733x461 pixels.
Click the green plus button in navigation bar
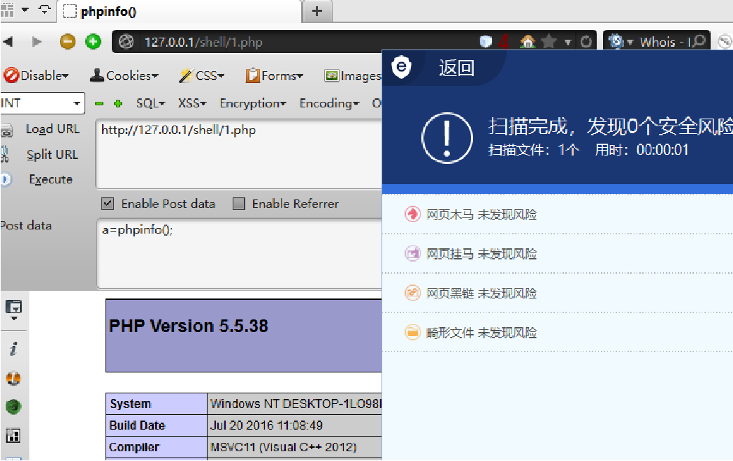(93, 42)
